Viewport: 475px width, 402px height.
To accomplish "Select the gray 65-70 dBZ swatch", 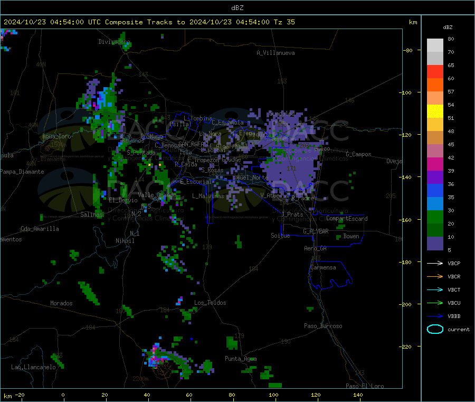I will point(435,59).
